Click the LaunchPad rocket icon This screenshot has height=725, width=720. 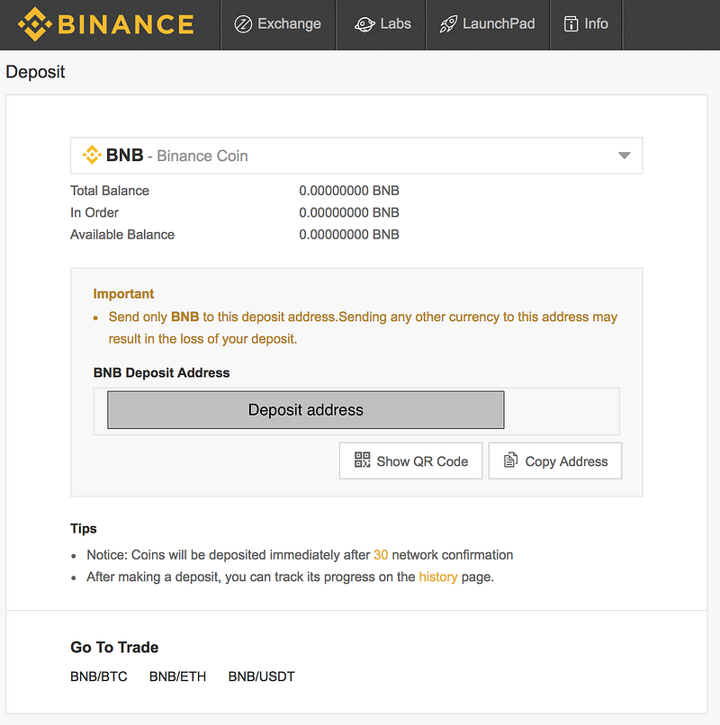(x=448, y=24)
